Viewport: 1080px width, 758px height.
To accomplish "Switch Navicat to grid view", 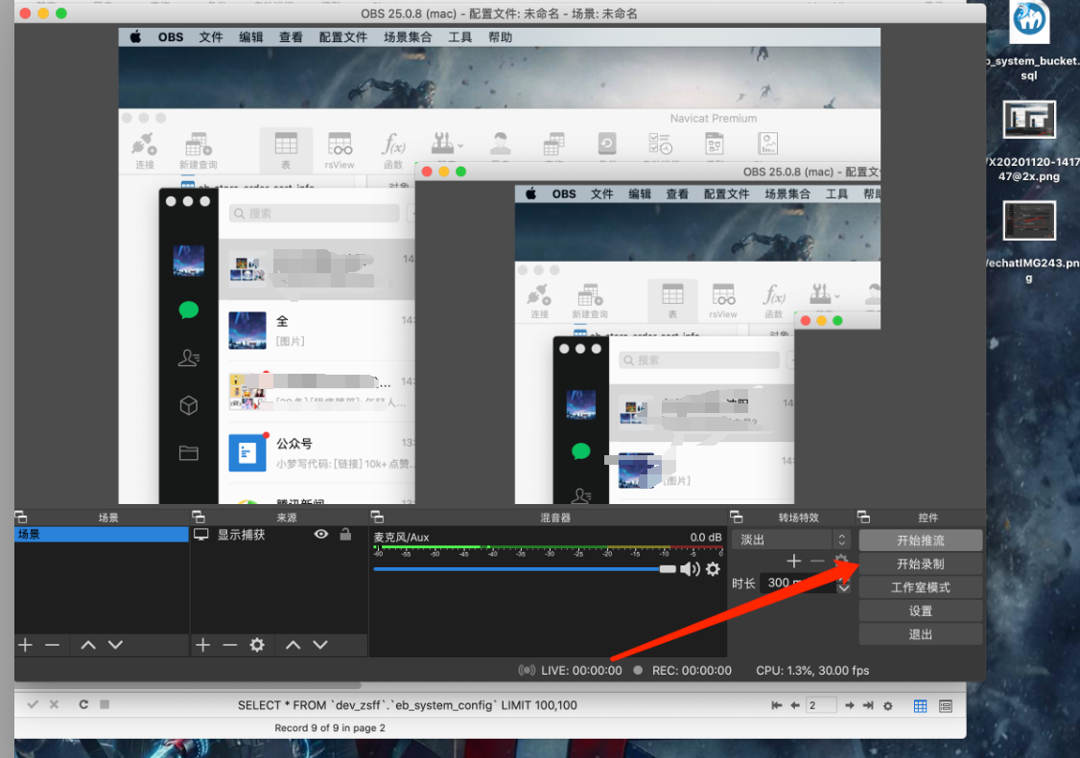I will point(920,705).
